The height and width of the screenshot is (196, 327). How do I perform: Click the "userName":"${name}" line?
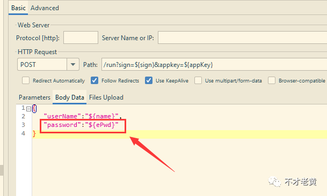coord(83,116)
